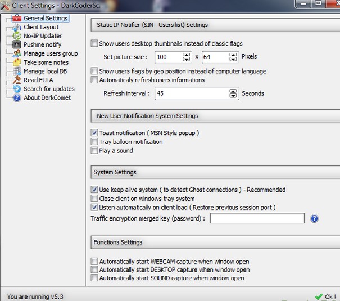Open the Manage local DB page
Screen dimensions: 340x301
tap(46, 71)
